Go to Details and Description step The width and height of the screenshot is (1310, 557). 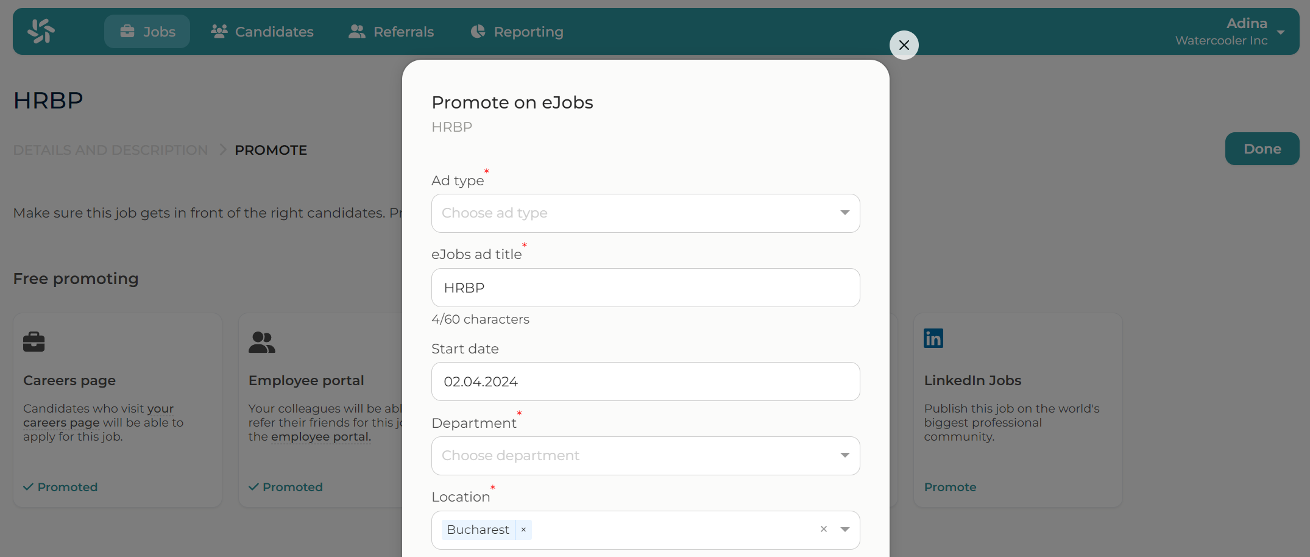(110, 150)
